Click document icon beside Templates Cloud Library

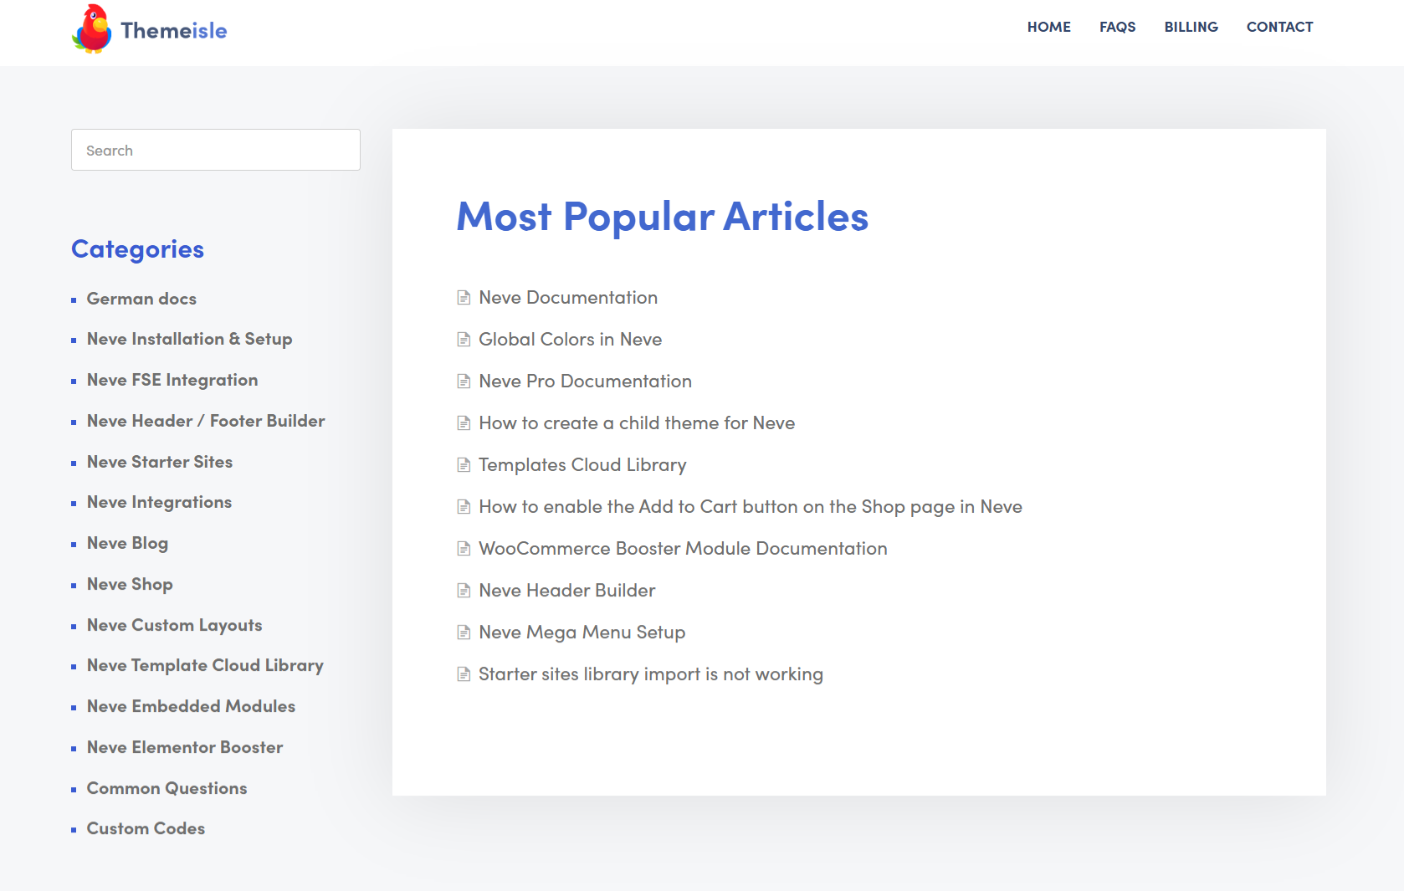pos(464,465)
